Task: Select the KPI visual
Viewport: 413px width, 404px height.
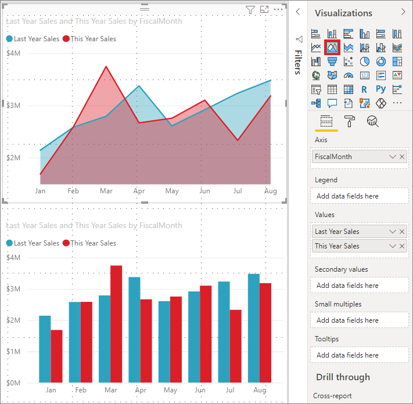Action: coord(397,75)
